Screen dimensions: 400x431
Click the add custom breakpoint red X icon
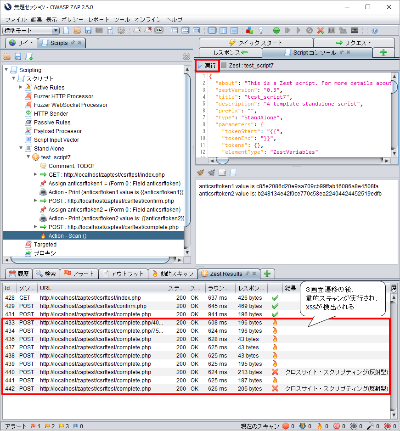coord(321,30)
